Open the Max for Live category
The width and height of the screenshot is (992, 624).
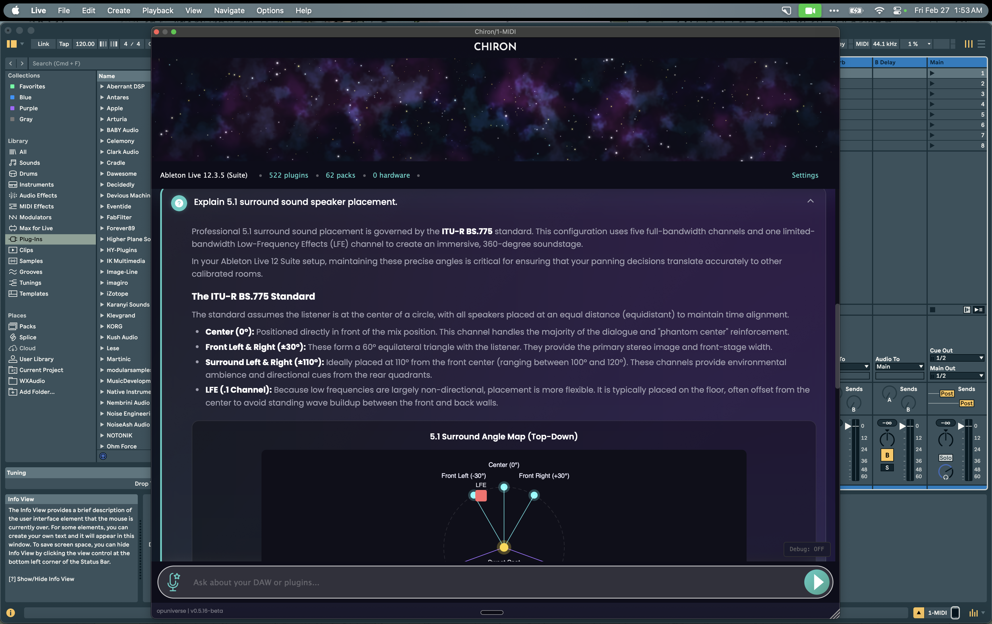point(36,228)
